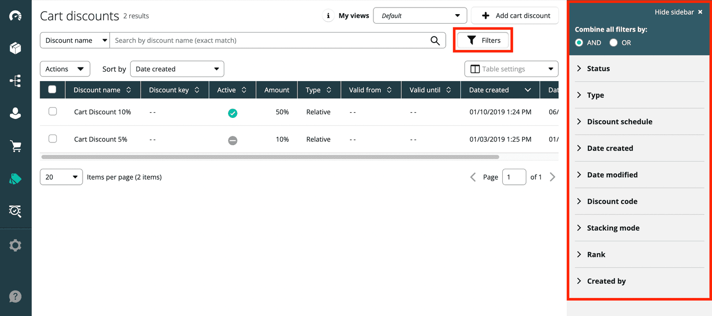
Task: Open the Orders cart icon
Action: (x=15, y=146)
